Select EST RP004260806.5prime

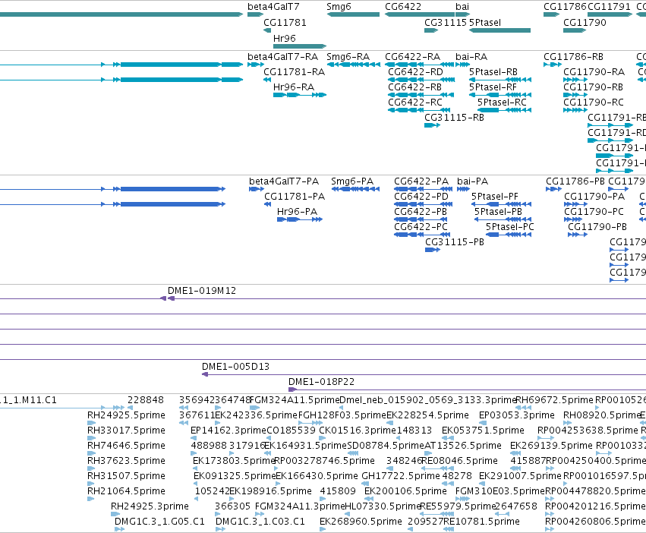550,529
